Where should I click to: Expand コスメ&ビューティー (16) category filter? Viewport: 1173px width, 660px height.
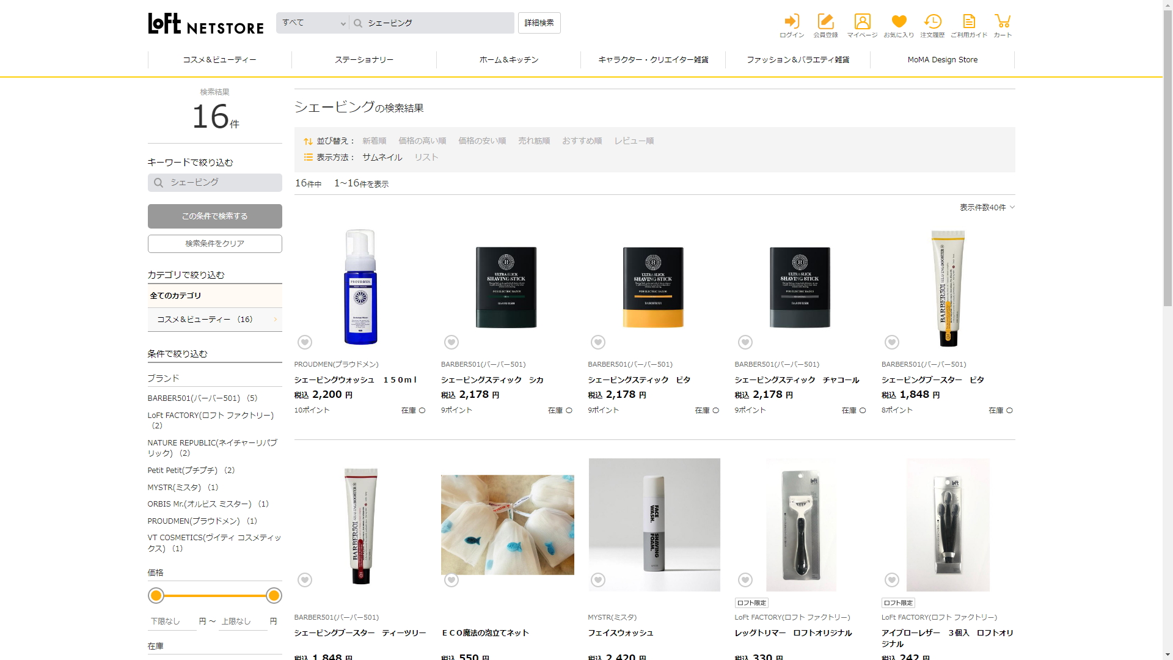(x=214, y=320)
